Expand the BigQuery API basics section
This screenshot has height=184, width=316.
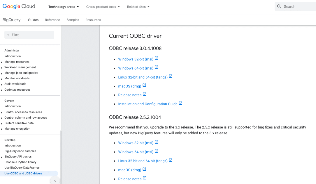point(2,157)
